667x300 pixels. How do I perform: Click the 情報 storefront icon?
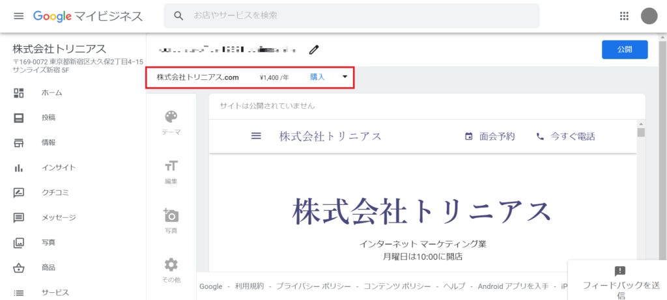click(19, 143)
